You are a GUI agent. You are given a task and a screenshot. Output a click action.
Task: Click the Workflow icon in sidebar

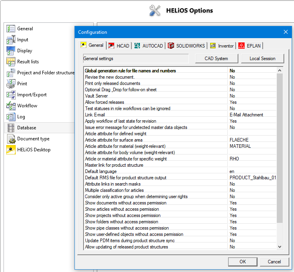(x=11, y=106)
